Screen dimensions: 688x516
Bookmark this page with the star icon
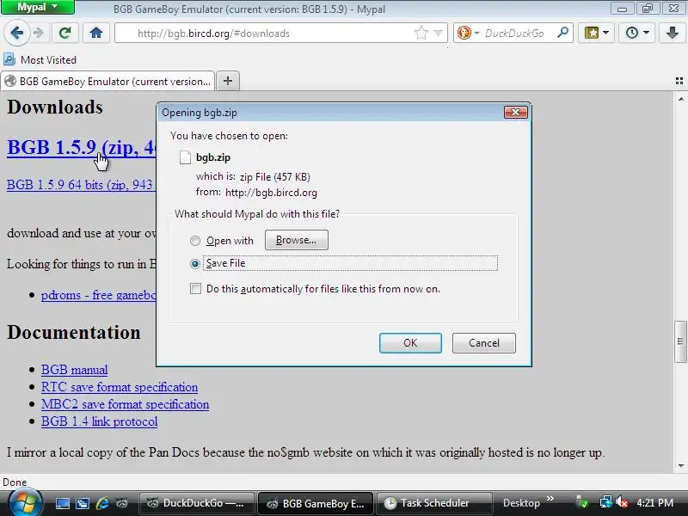click(x=421, y=33)
